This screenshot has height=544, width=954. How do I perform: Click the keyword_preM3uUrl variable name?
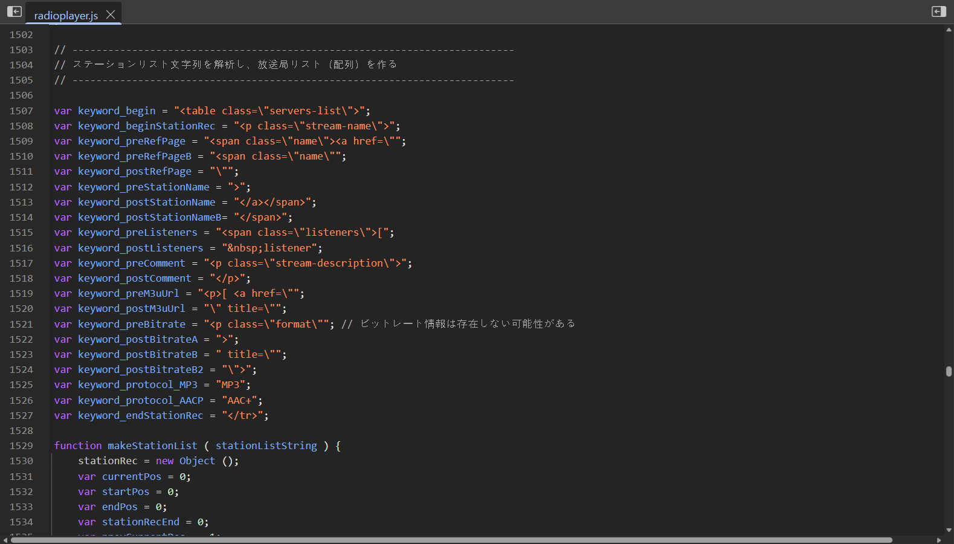point(129,293)
